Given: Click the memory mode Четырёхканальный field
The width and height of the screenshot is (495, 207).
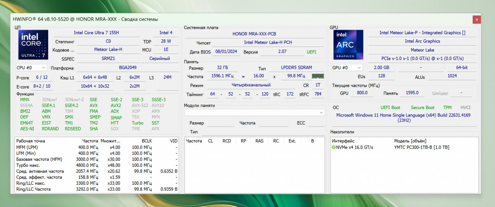Looking at the screenshot, I should point(251,85).
